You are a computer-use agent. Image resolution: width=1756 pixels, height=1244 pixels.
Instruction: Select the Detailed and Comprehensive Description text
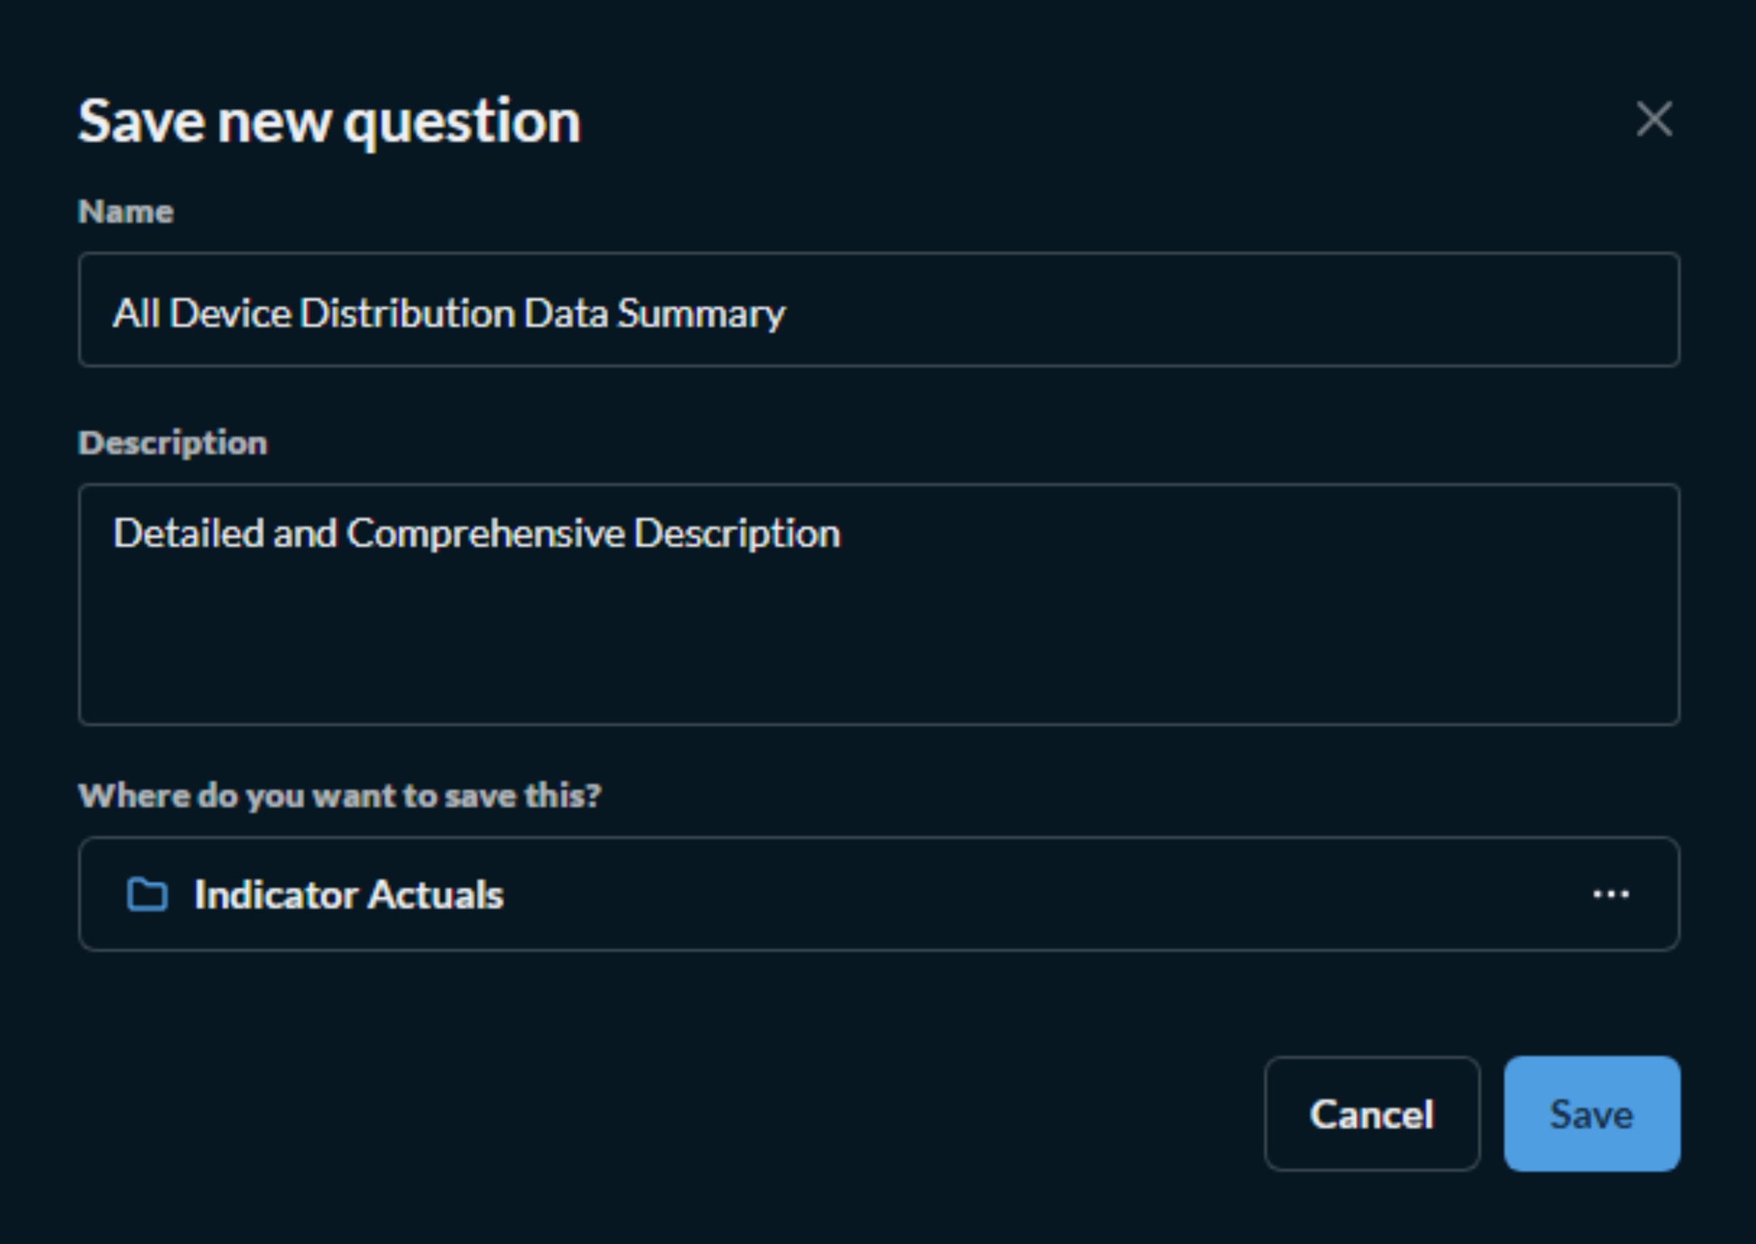click(x=477, y=534)
